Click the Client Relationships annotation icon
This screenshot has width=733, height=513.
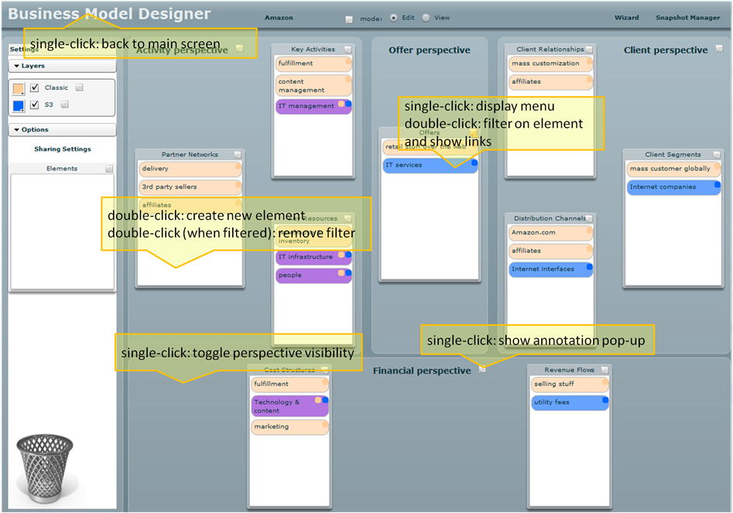589,50
